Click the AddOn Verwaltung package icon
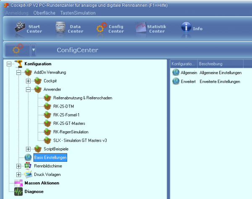Screen dimensions: 252x199 pyautogui.click(x=28, y=72)
